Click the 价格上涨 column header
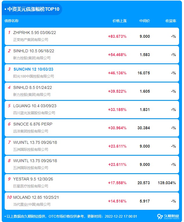 click(x=119, y=21)
